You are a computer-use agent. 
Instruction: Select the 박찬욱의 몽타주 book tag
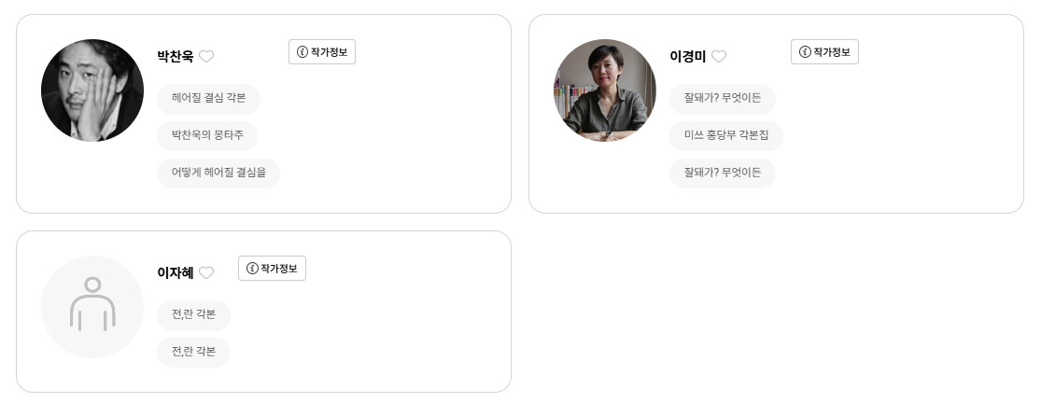(207, 136)
